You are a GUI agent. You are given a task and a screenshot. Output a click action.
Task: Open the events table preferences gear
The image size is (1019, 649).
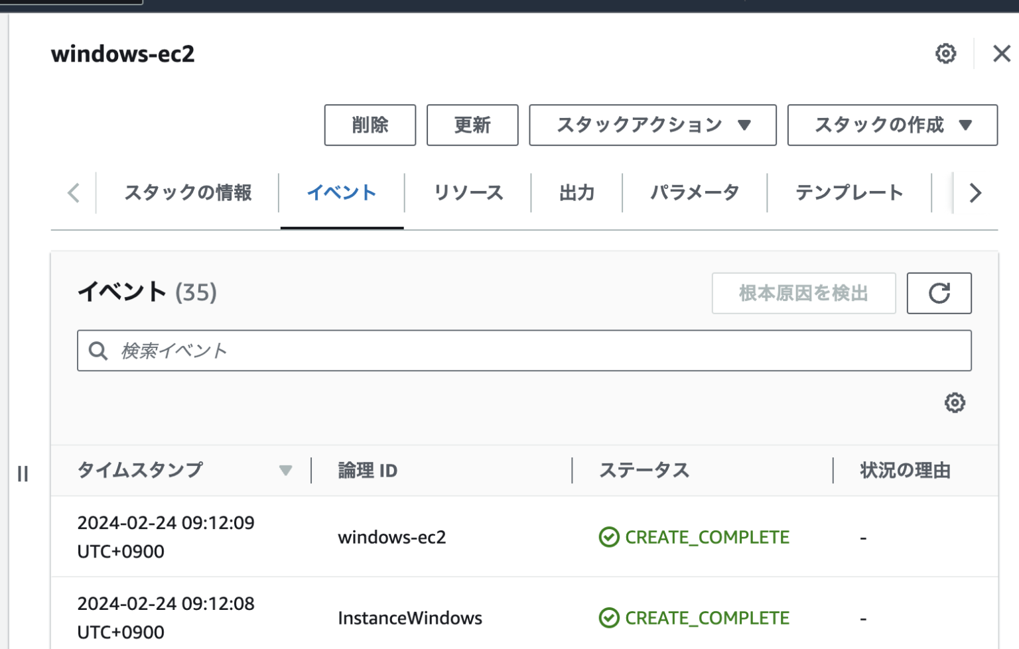click(x=955, y=402)
